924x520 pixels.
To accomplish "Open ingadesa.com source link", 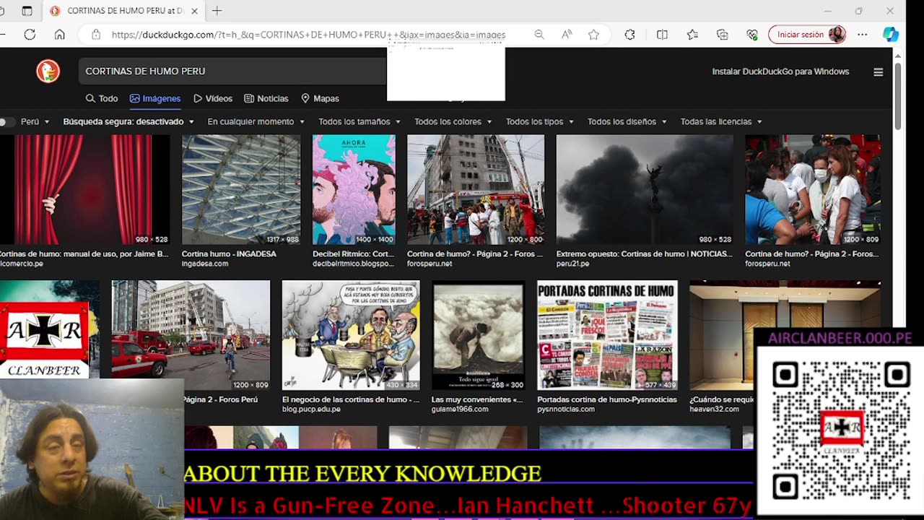I will pos(205,264).
